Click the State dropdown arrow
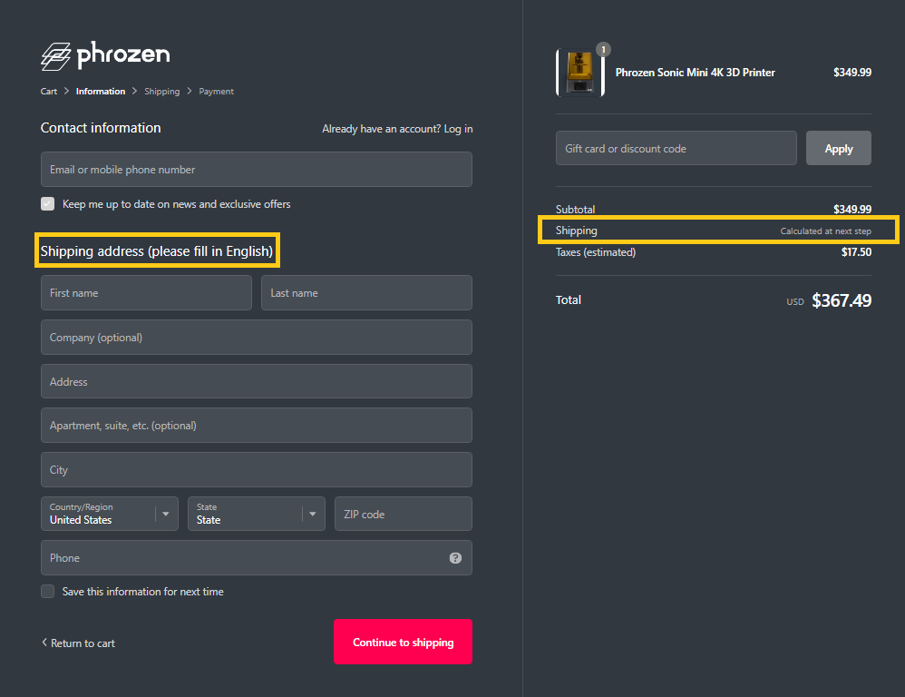 (313, 514)
